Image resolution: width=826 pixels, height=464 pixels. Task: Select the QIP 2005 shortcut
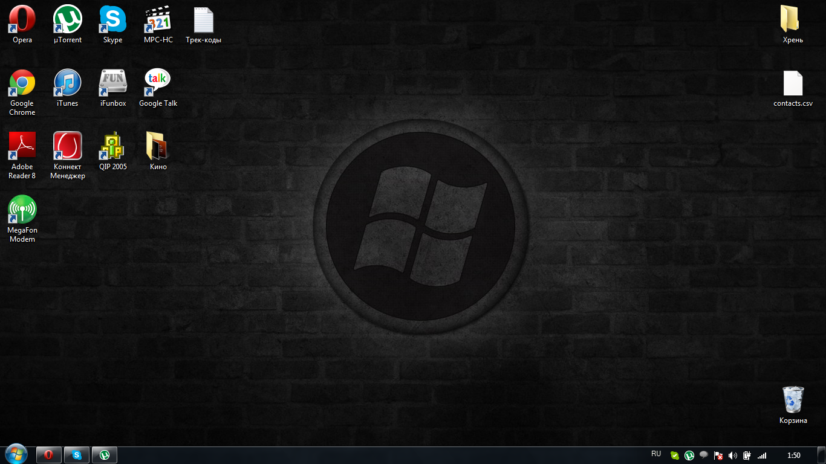[113, 151]
